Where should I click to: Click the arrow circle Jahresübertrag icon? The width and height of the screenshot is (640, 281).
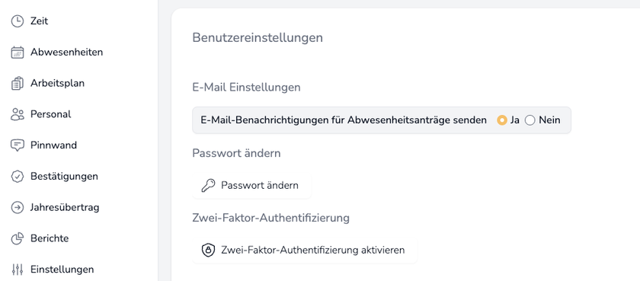coord(17,208)
